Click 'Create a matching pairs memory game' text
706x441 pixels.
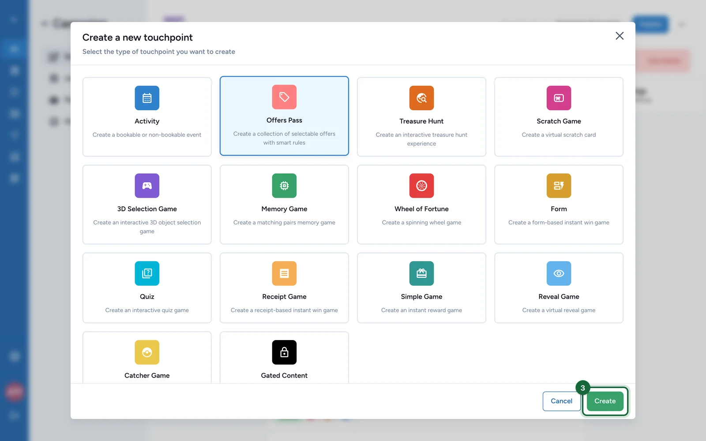(284, 223)
